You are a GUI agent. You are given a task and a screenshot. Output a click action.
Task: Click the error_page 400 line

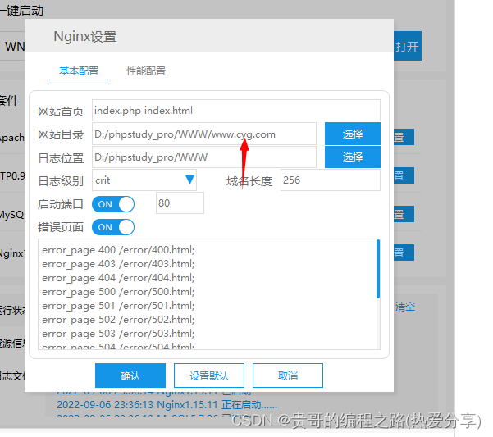(118, 250)
